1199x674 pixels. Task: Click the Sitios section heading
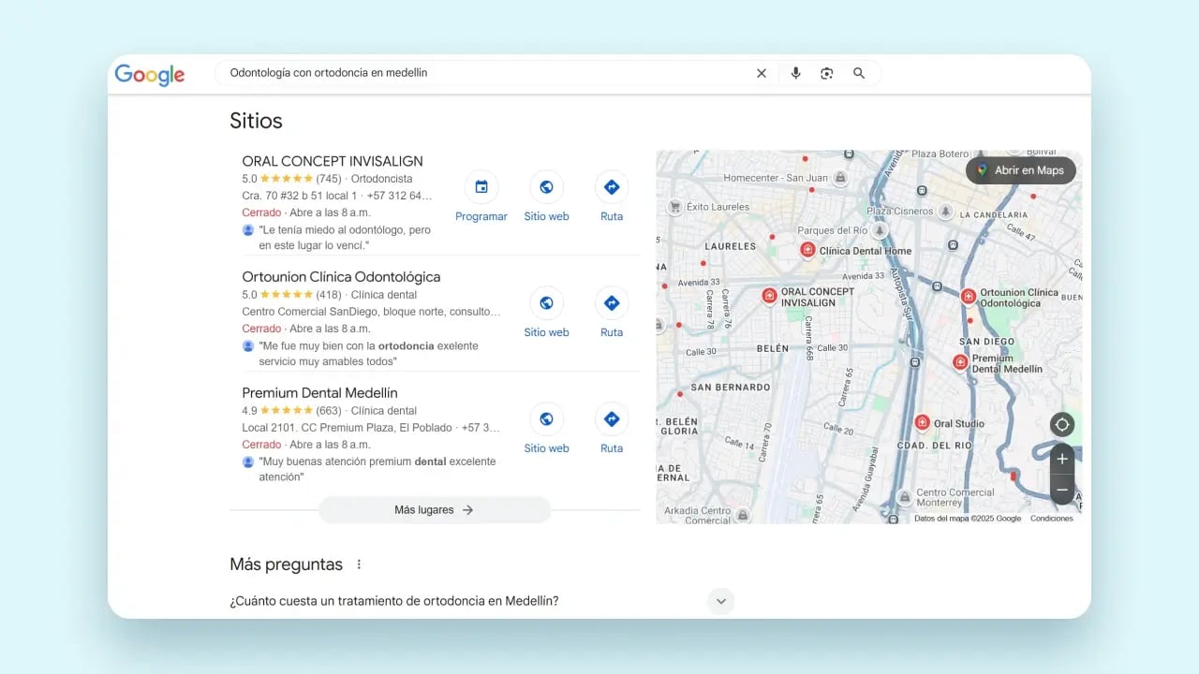(x=256, y=121)
